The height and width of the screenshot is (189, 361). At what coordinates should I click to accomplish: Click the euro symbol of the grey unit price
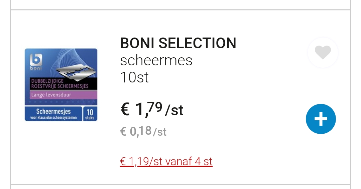tap(123, 132)
